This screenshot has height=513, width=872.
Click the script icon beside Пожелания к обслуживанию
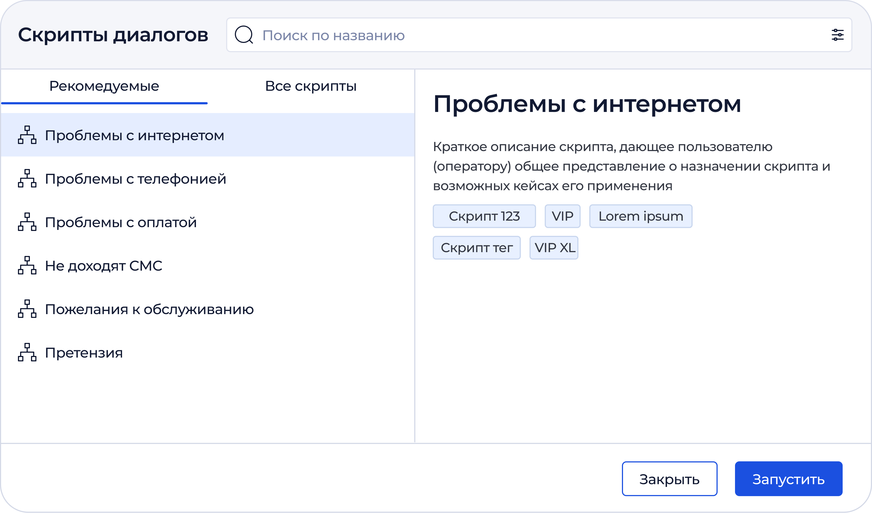point(27,309)
